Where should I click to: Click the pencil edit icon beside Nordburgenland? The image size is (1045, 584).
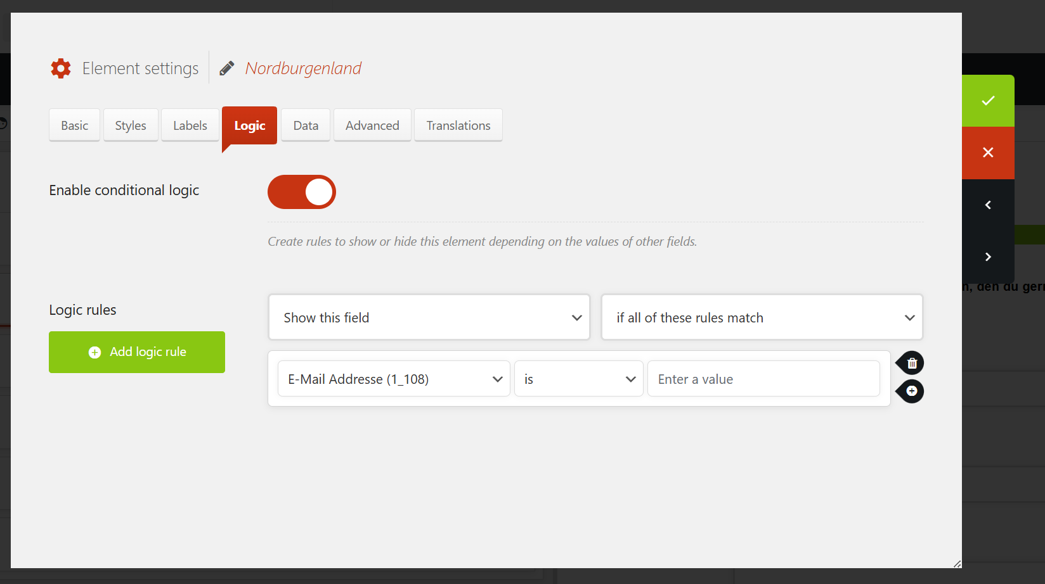[227, 68]
